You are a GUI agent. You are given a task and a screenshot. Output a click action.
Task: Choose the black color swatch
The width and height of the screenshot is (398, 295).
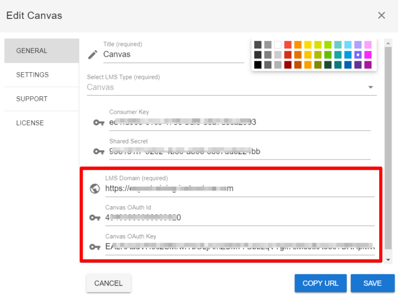[258, 65]
